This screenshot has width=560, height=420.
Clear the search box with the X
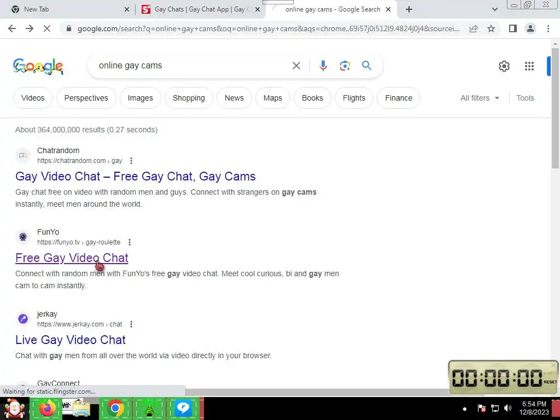[x=296, y=66]
